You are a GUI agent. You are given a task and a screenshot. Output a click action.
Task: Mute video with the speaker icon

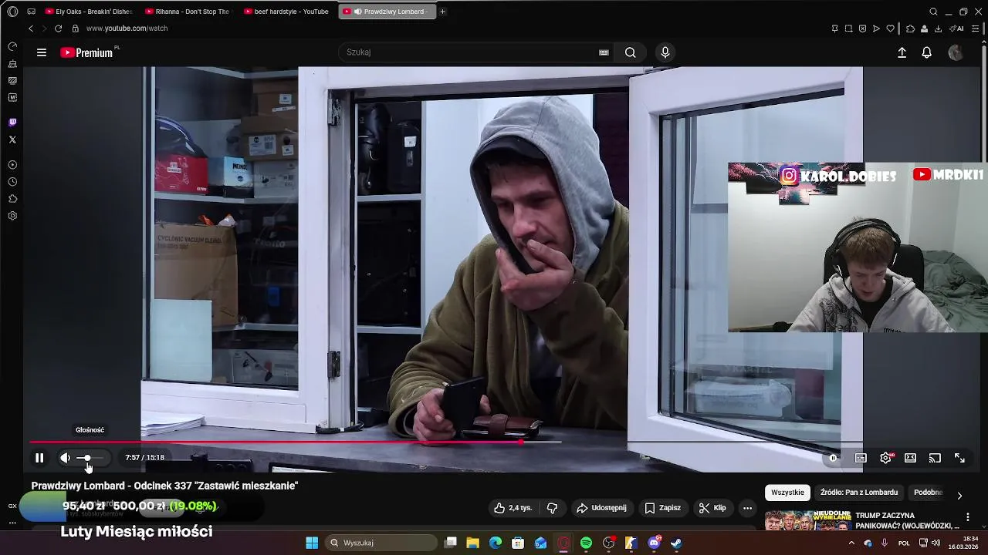tap(66, 458)
